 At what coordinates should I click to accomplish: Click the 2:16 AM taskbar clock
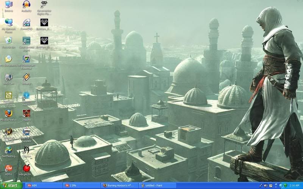pos(294,186)
